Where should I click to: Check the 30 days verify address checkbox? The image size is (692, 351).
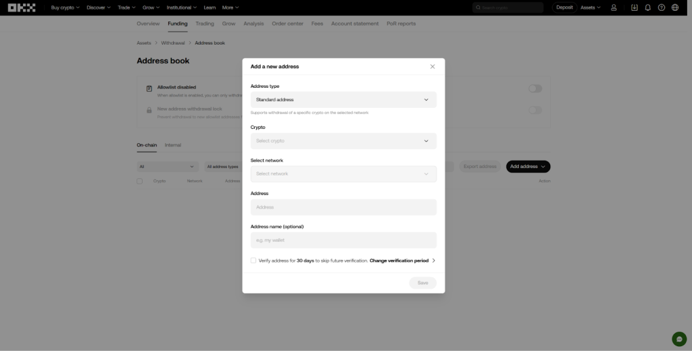click(x=253, y=261)
